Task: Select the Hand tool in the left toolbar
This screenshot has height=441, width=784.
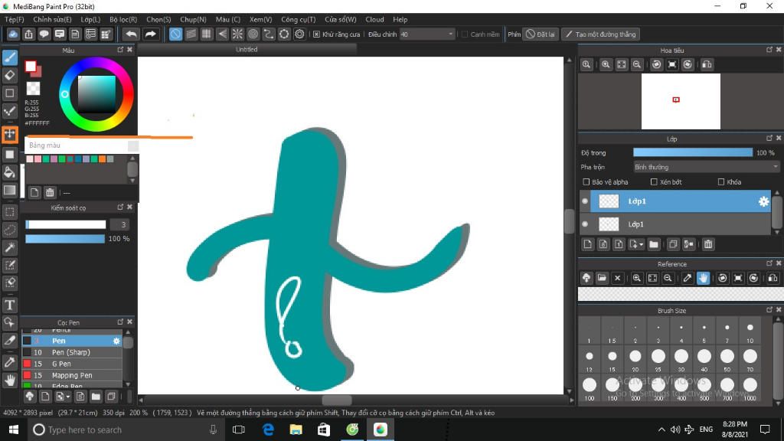Action: click(x=10, y=381)
